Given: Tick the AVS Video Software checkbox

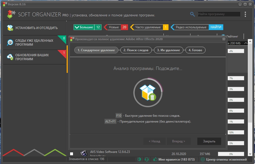Looking at the screenshot, I should pyautogui.click(x=72, y=154).
